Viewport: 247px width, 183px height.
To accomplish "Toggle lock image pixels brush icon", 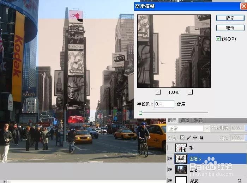I will (x=189, y=138).
